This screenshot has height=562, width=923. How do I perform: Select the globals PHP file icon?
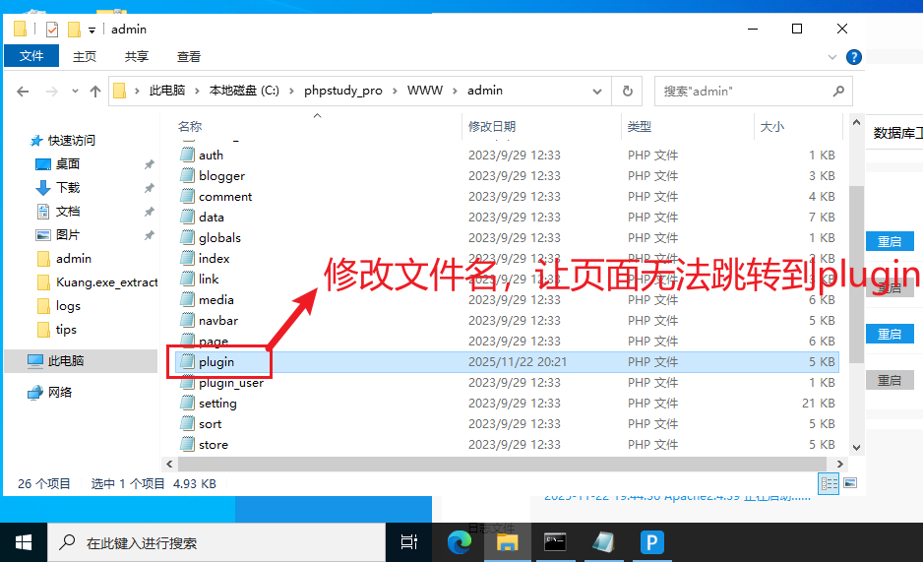(x=187, y=237)
